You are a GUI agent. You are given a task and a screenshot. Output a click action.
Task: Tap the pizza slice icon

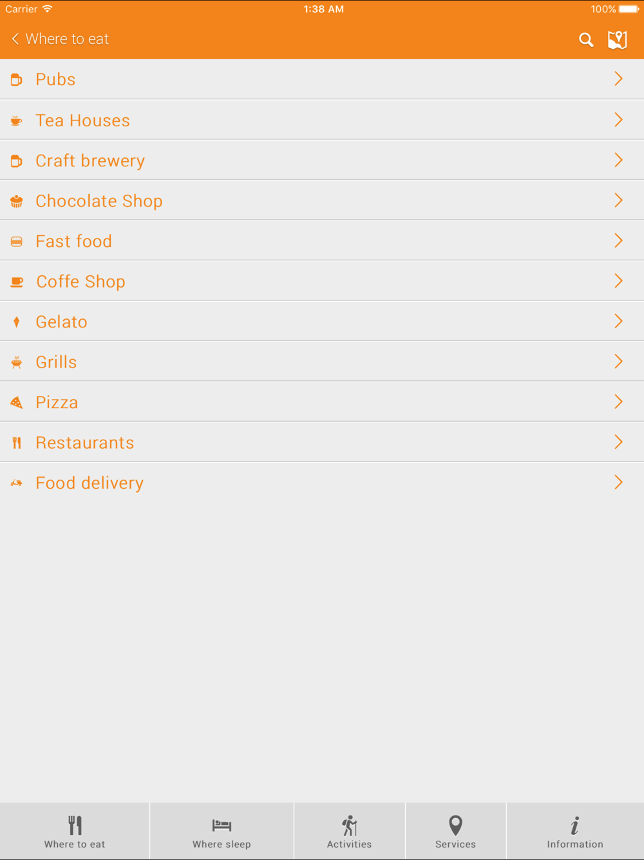click(x=17, y=402)
